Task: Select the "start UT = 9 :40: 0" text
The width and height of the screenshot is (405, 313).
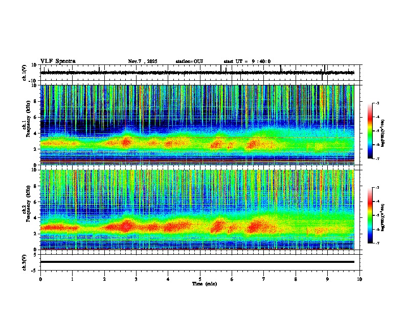Action: tap(247, 61)
